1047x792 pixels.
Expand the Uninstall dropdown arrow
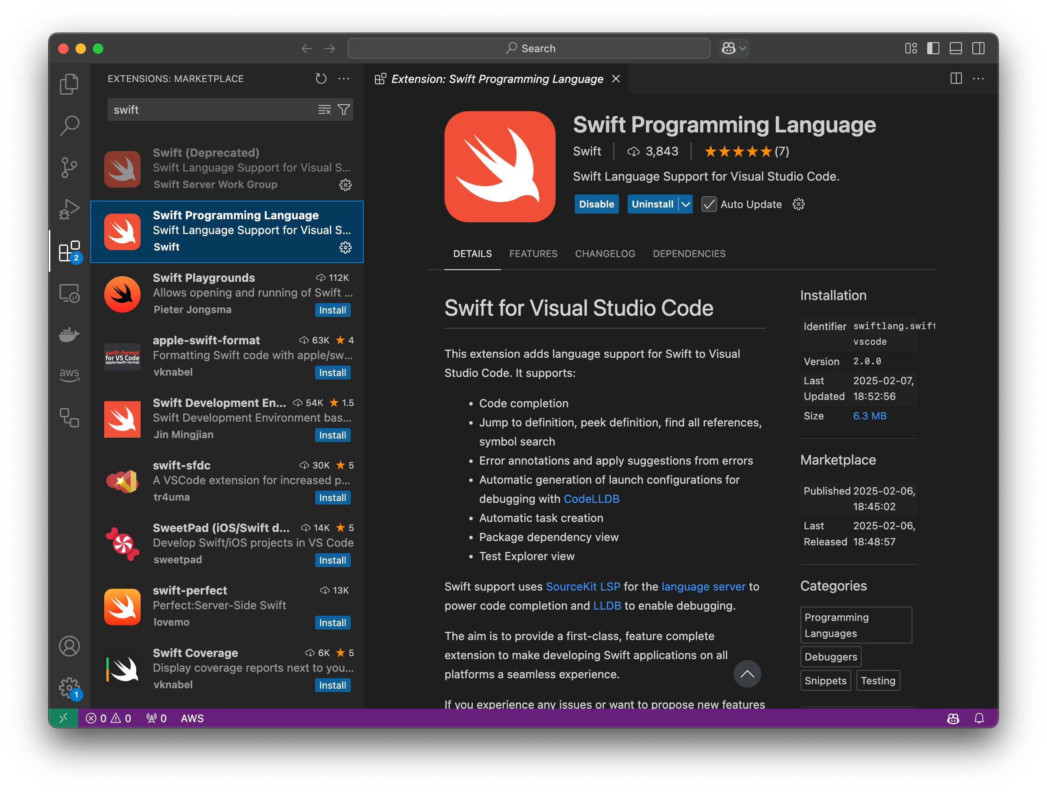(x=685, y=204)
